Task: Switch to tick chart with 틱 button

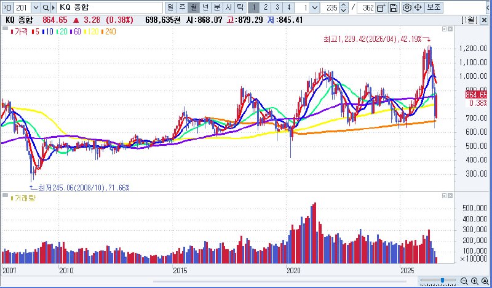Action: click(x=240, y=7)
